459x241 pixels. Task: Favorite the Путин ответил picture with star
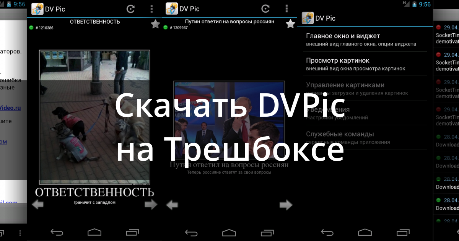pos(290,24)
